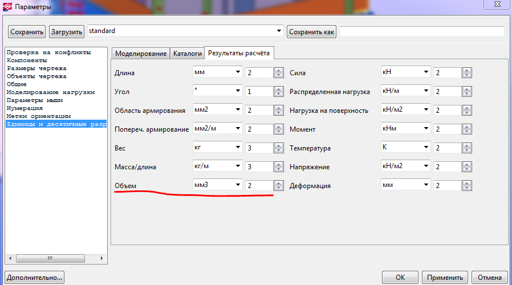This screenshot has height=285, width=512.
Task: Click Масса/длина decimals stepper arrows
Action: [279, 166]
